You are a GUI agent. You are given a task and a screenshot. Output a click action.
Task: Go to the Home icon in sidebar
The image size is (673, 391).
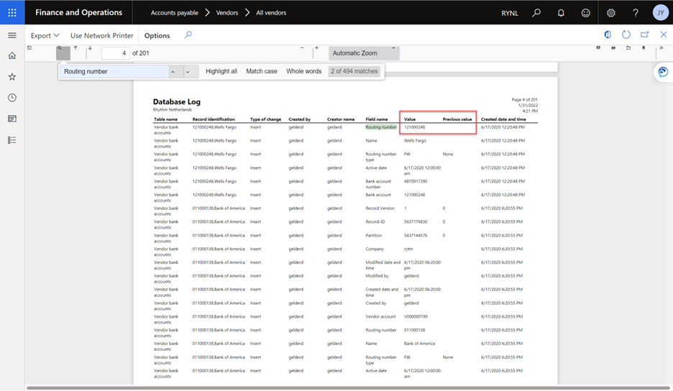tap(12, 56)
